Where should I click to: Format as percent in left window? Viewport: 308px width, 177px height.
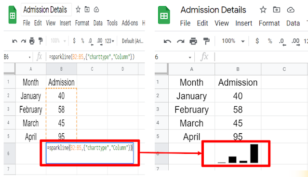click(x=83, y=41)
